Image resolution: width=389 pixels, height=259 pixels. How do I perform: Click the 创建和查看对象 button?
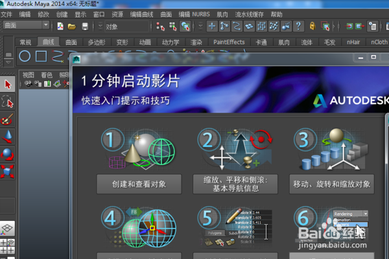[139, 184]
